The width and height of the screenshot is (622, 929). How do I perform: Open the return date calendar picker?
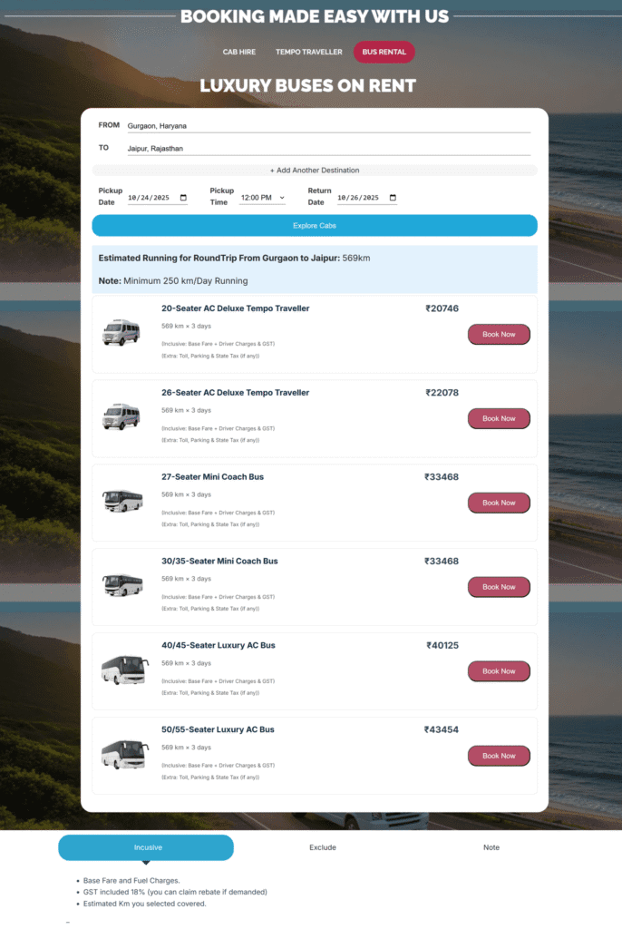tap(391, 197)
